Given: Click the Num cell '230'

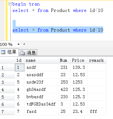Looking at the screenshot, I should click(64, 97).
